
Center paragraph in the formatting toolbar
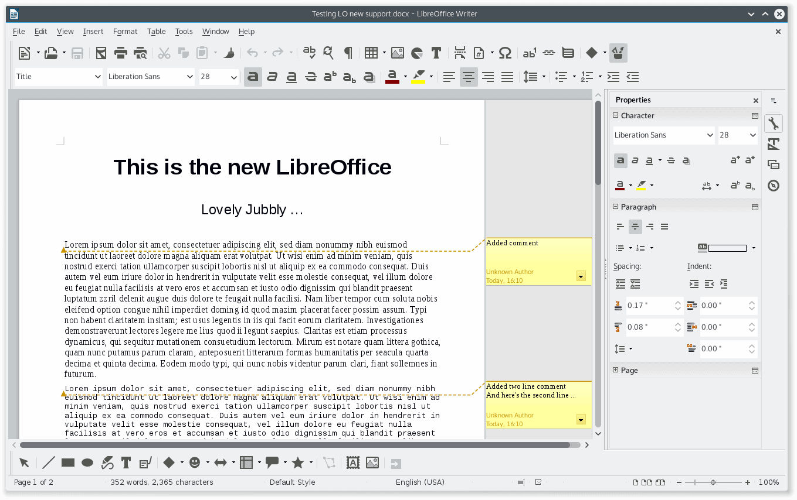tap(469, 77)
